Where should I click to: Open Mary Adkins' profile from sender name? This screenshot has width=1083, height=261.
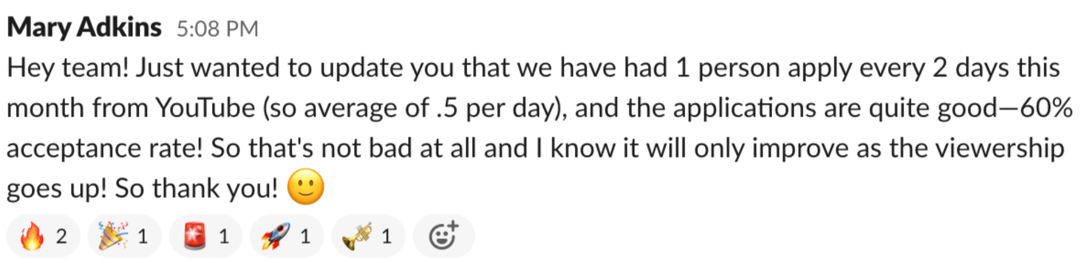[84, 27]
